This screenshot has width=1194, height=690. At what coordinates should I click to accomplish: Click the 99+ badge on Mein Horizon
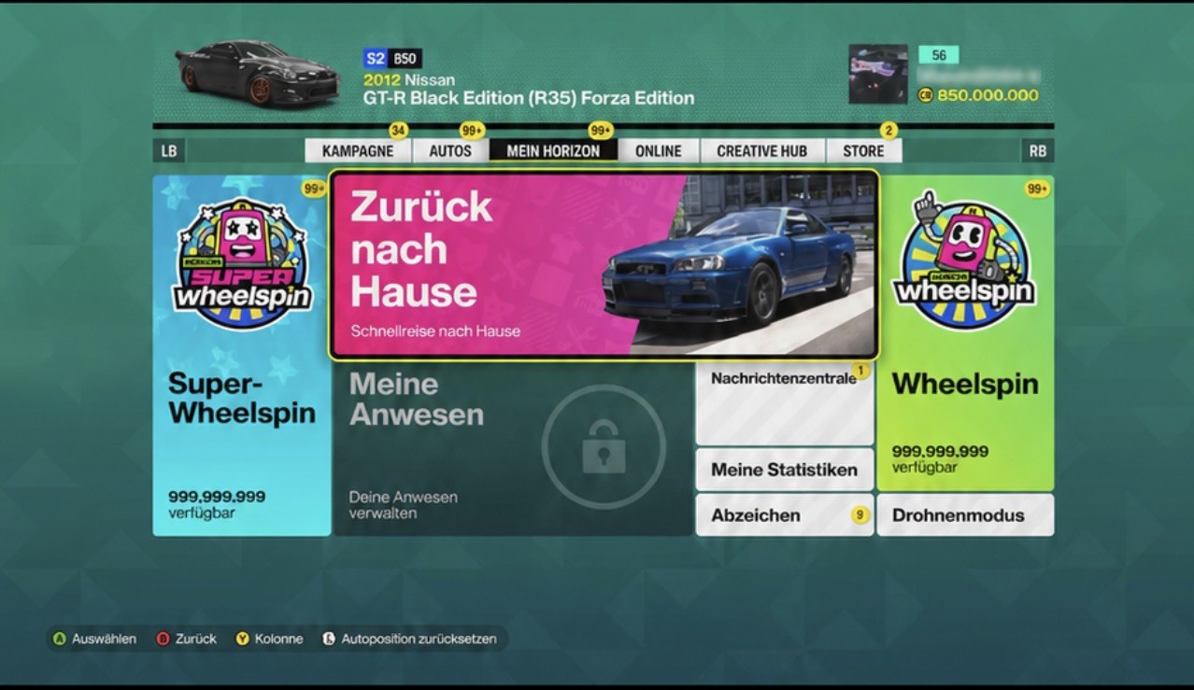click(x=601, y=131)
